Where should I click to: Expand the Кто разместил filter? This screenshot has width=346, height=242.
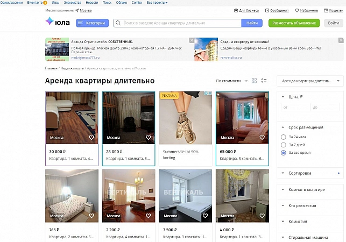click(310, 205)
